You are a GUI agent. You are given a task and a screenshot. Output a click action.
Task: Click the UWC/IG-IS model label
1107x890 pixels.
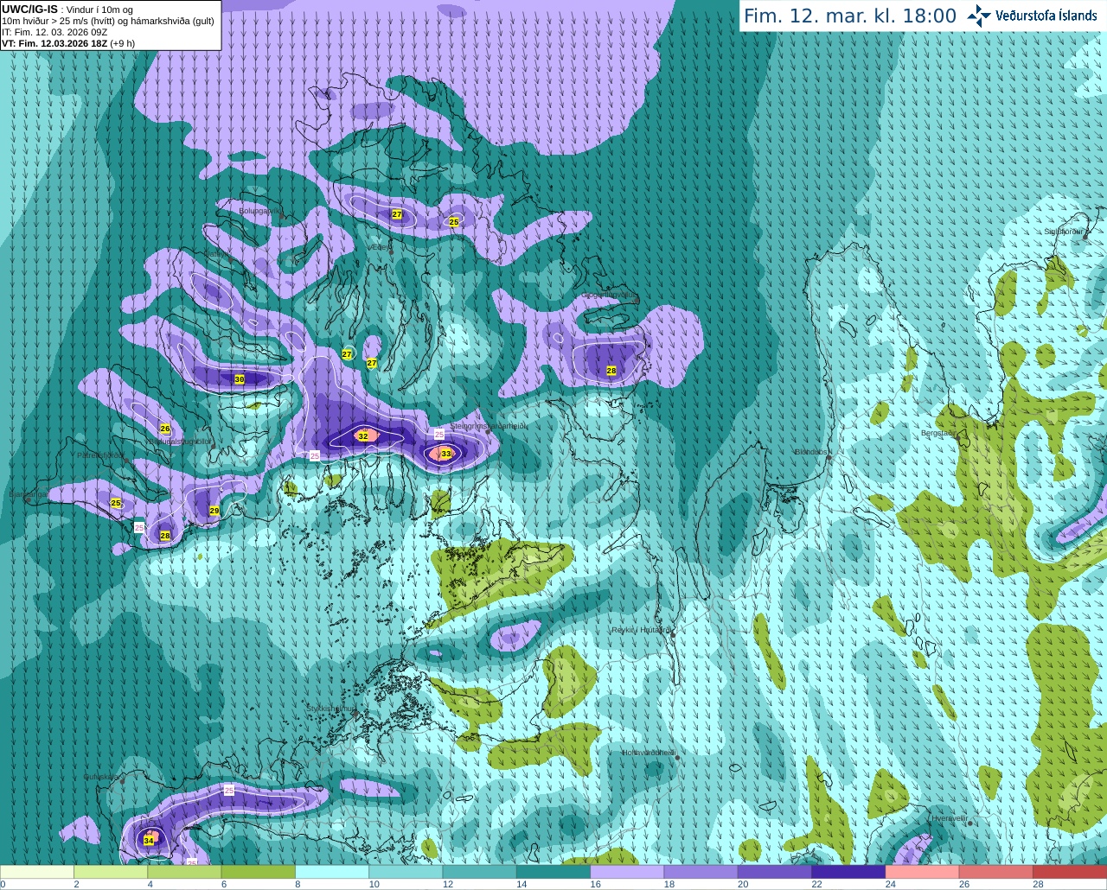pos(29,10)
